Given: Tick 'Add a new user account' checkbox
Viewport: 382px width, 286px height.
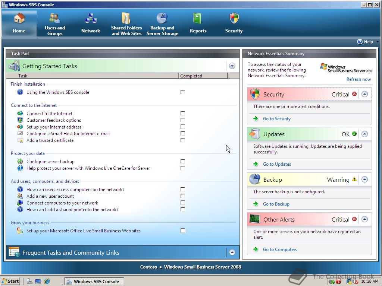Looking at the screenshot, I should (x=183, y=196).
